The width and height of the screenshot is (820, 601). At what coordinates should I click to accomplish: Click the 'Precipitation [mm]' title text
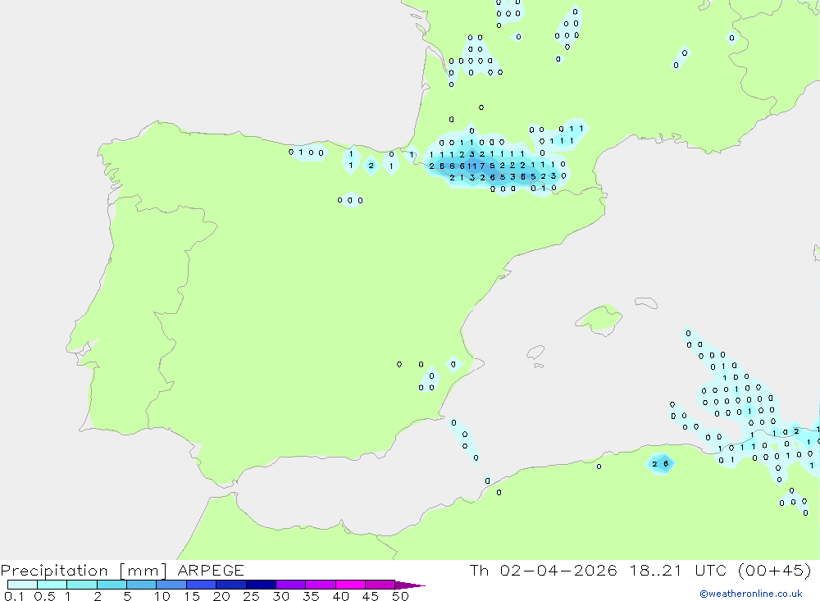click(x=84, y=571)
